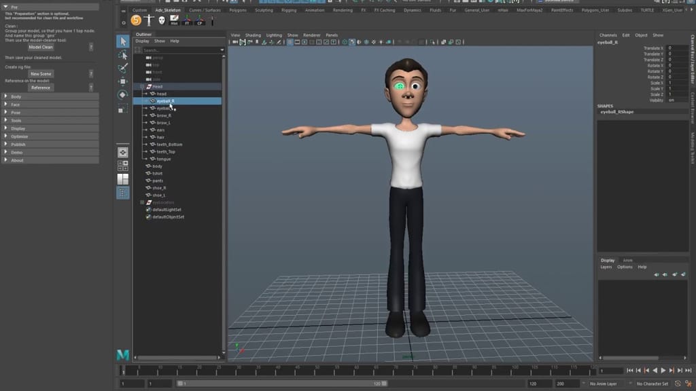Collapse the Pre section
Screen dimensions: 696x391
(x=5, y=7)
